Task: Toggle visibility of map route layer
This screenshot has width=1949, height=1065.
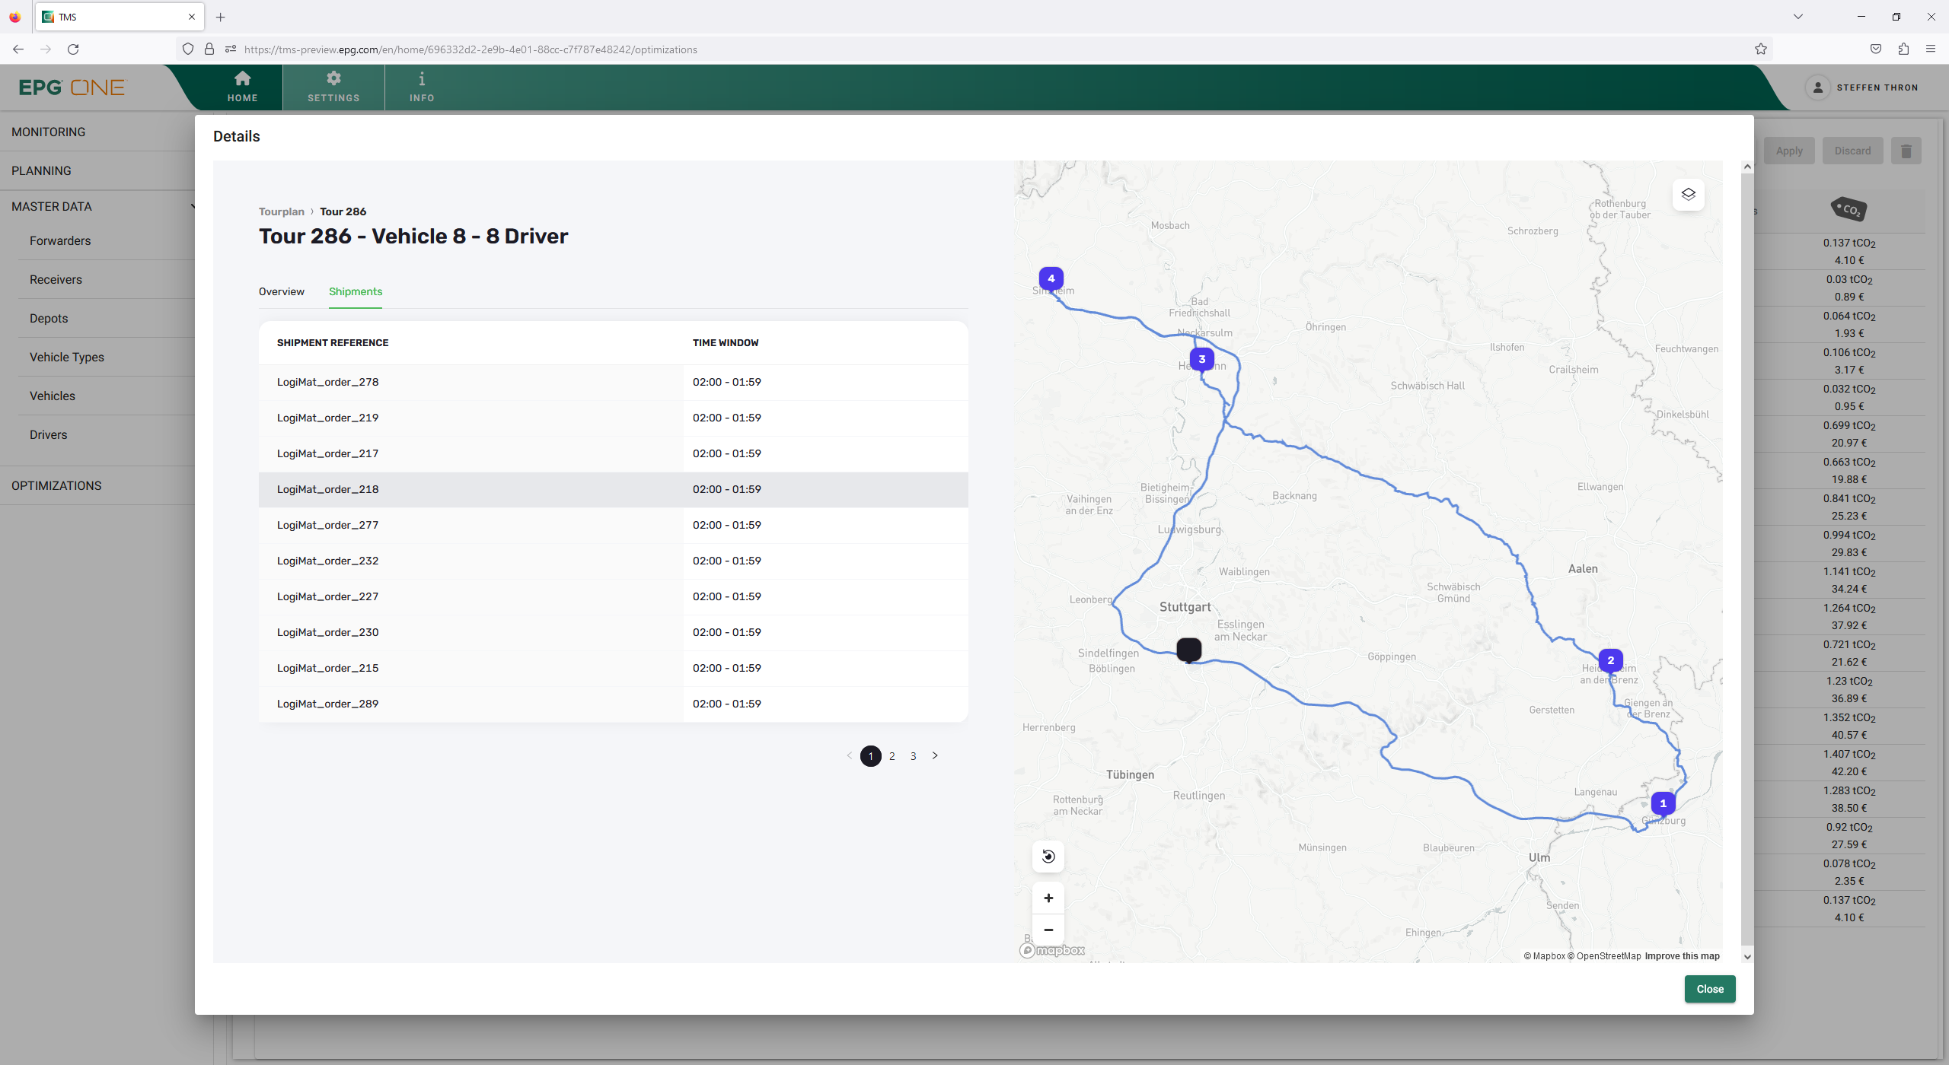Action: [x=1688, y=194]
